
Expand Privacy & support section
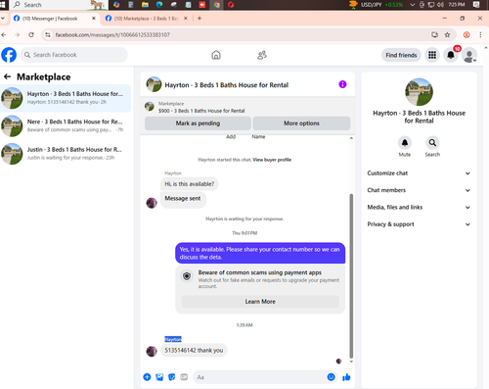(419, 224)
